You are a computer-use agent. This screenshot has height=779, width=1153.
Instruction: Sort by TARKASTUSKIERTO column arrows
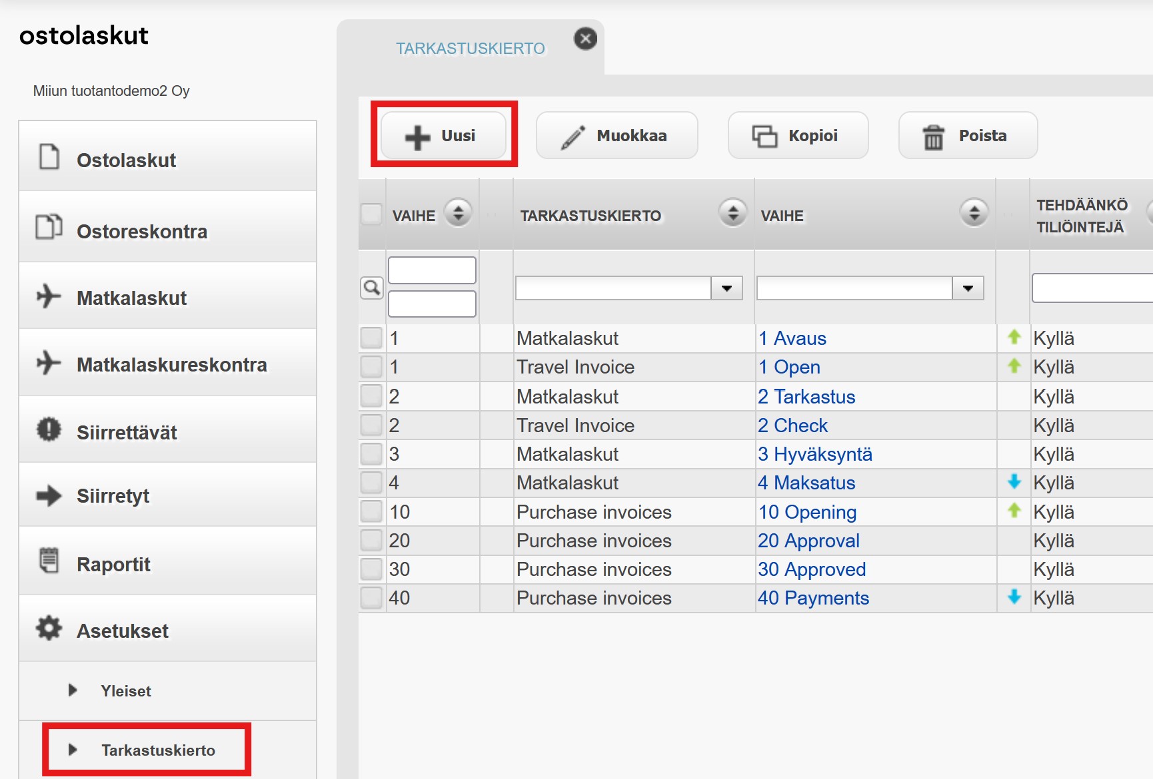[733, 213]
